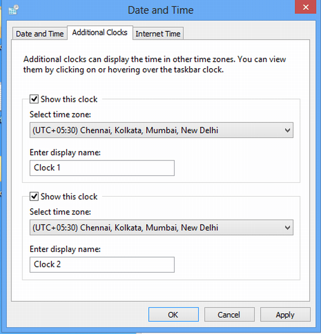The width and height of the screenshot is (321, 334).
Task: Confirm changes with the OK button
Action: coord(173,314)
